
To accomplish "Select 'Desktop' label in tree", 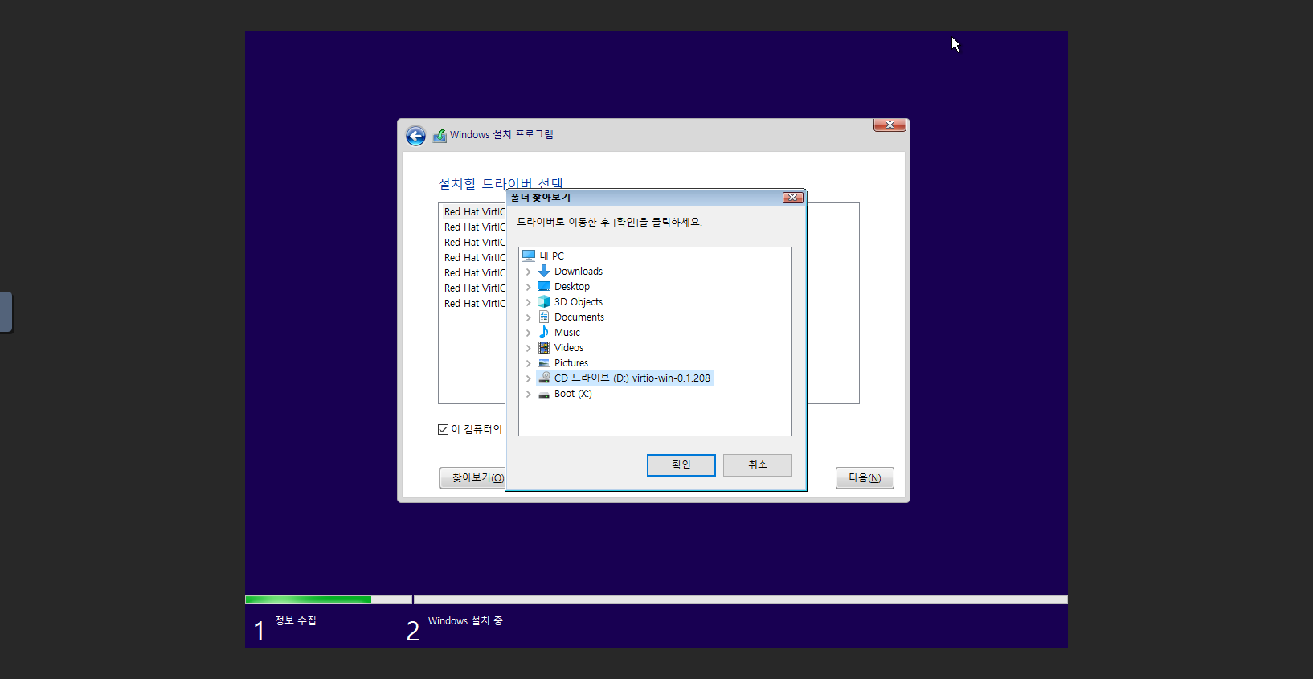I will pos(572,287).
